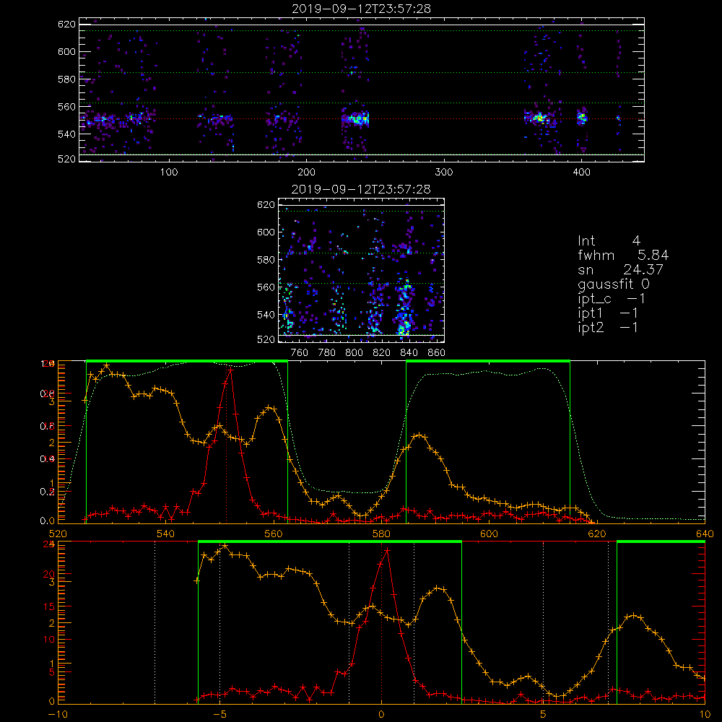The width and height of the screenshot is (722, 722).
Task: Click the bright emission blob near 400 in top plot
Action: pos(582,117)
